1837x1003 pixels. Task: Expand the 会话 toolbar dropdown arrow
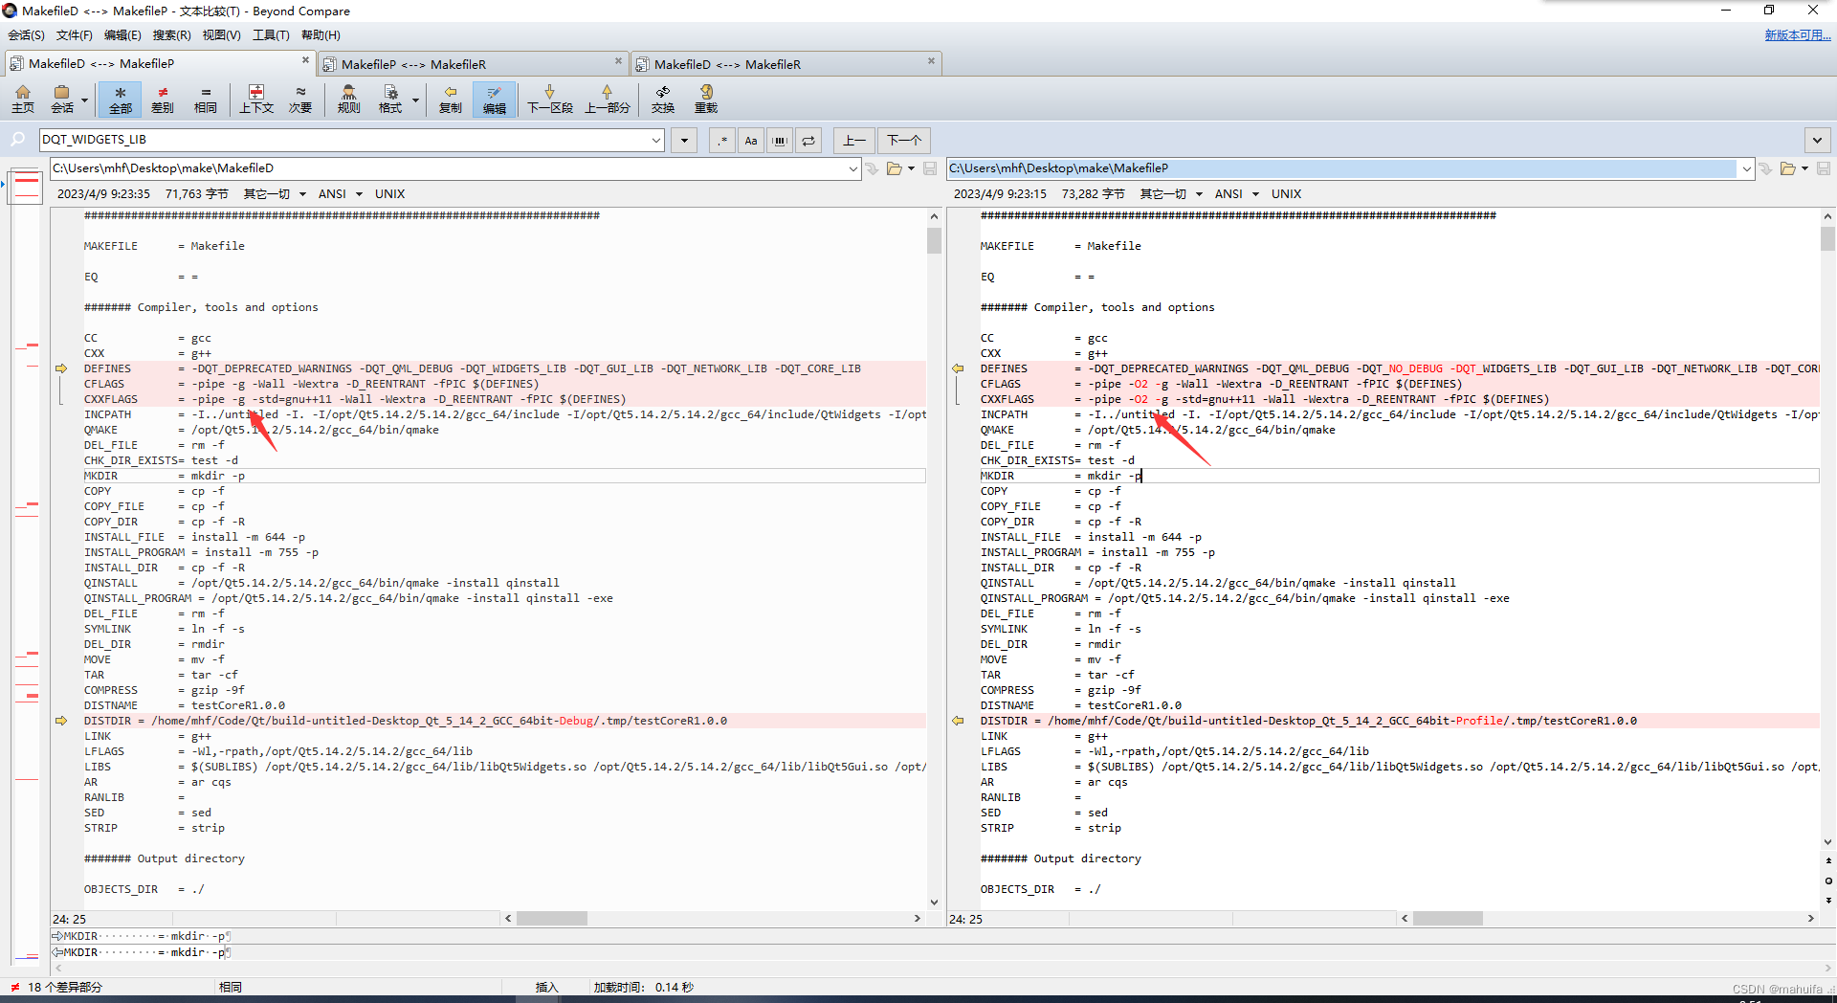tap(85, 100)
